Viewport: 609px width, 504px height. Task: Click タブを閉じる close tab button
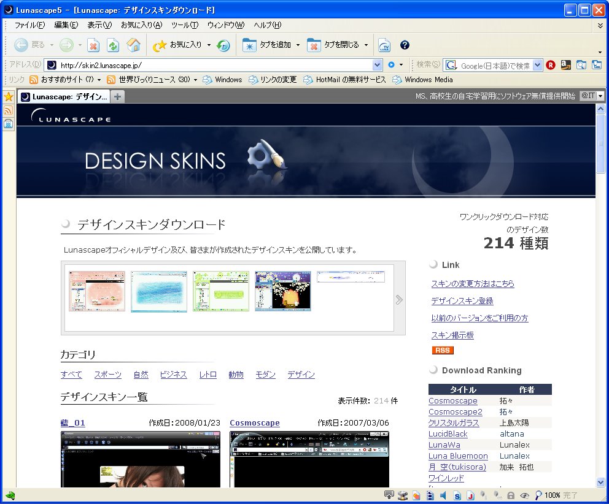(333, 45)
